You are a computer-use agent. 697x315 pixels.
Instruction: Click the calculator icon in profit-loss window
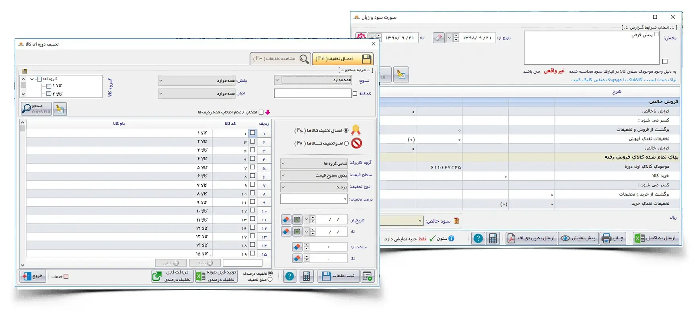[x=493, y=239]
